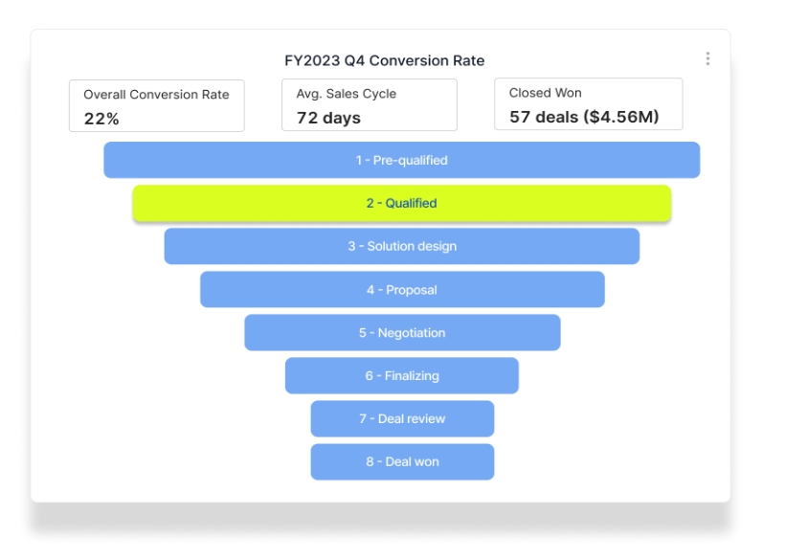Viewport: 786px width, 559px height.
Task: Click the Closed Won label text
Action: [546, 93]
